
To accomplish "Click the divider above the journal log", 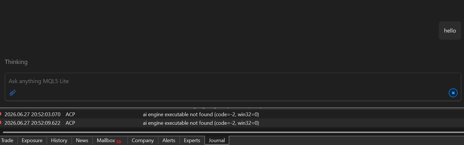I will coord(232,108).
